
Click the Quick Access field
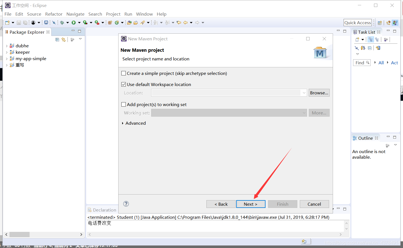click(x=358, y=23)
